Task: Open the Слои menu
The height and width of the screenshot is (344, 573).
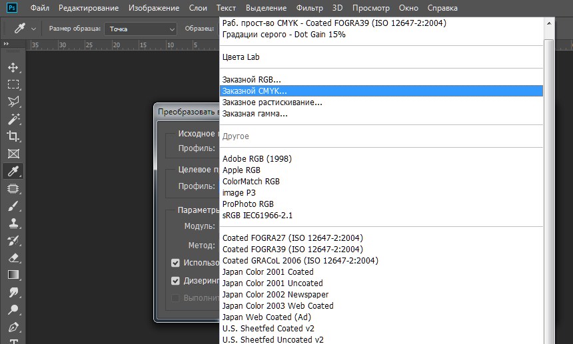Action: [198, 8]
